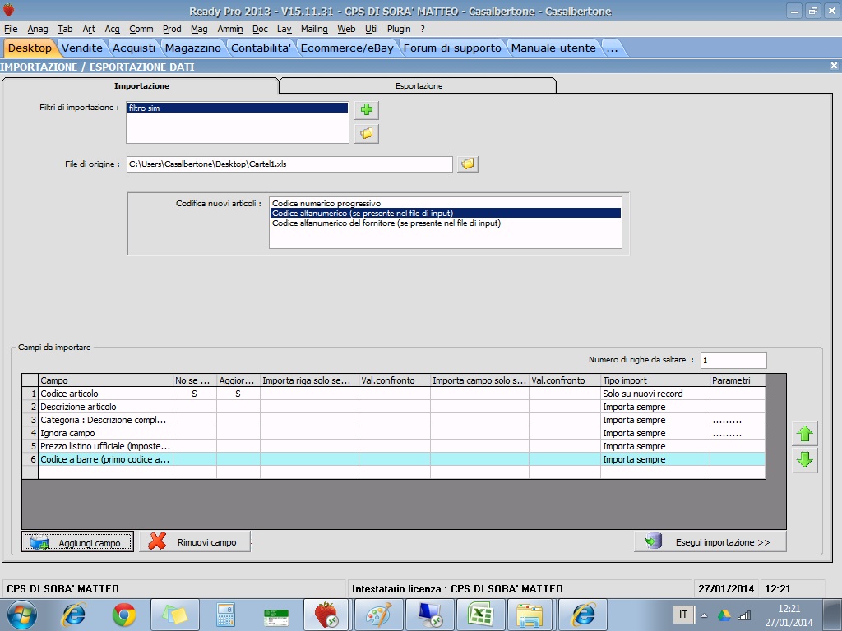
Task: Switch to the Vendite tab
Action: [x=82, y=48]
